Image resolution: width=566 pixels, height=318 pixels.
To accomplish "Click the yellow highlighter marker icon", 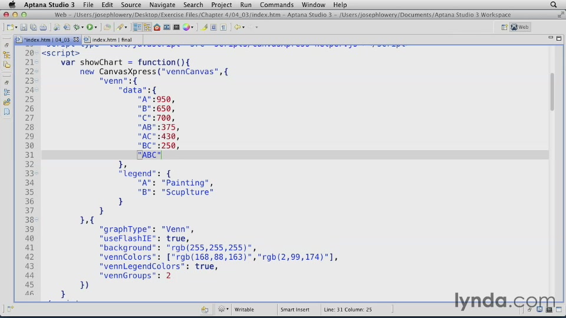I will coord(204,27).
